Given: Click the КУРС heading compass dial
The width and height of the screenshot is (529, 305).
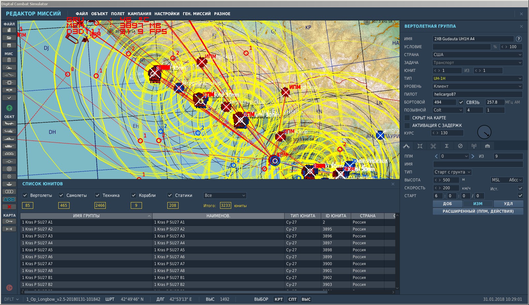Looking at the screenshot, I should pos(484,132).
